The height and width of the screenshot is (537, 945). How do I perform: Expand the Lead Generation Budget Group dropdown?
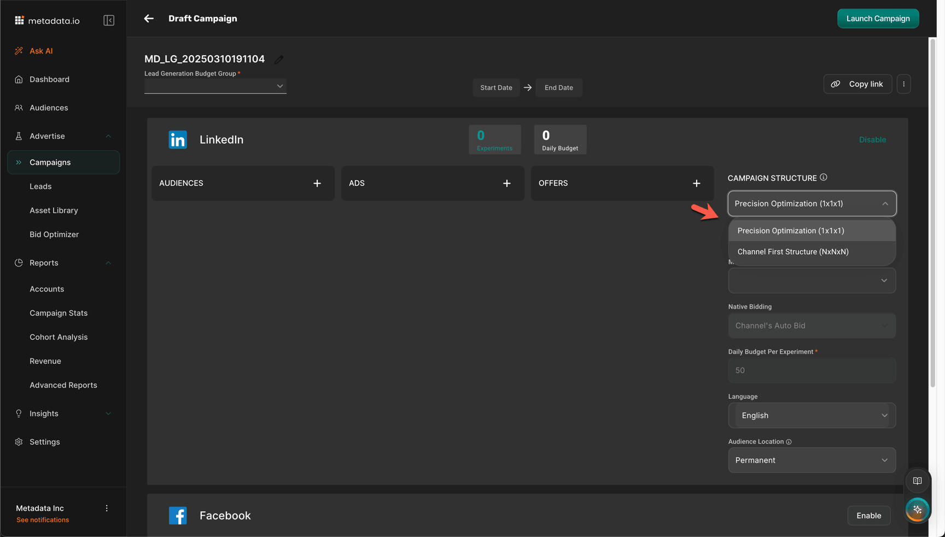point(215,86)
